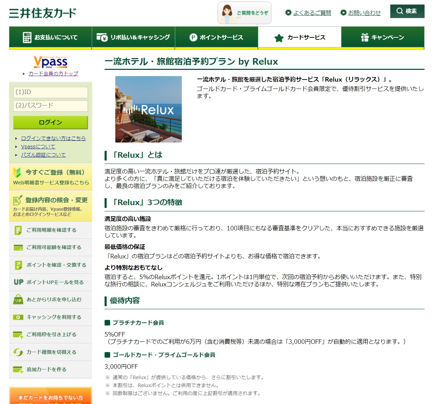Select あとからリボを申し込む text
Image resolution: width=437 pixels, height=404 pixels.
(x=54, y=300)
